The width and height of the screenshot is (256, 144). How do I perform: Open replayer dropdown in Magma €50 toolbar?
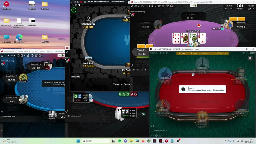click(x=153, y=6)
